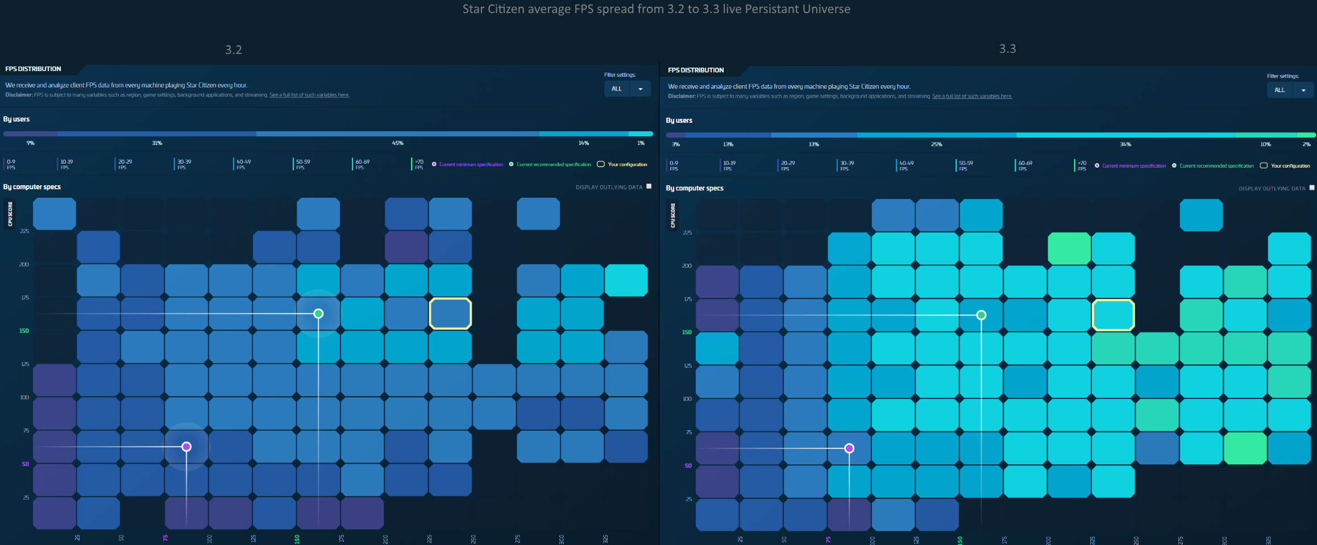1317x545 pixels.
Task: Click the green 150 CPU axis label in 3.2 panel
Action: (24, 330)
